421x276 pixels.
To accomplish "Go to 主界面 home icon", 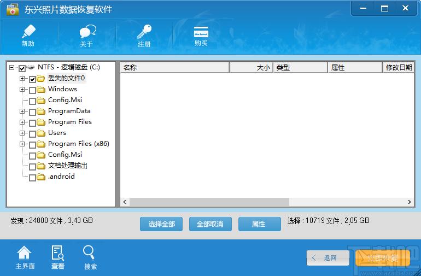I will pos(25,257).
